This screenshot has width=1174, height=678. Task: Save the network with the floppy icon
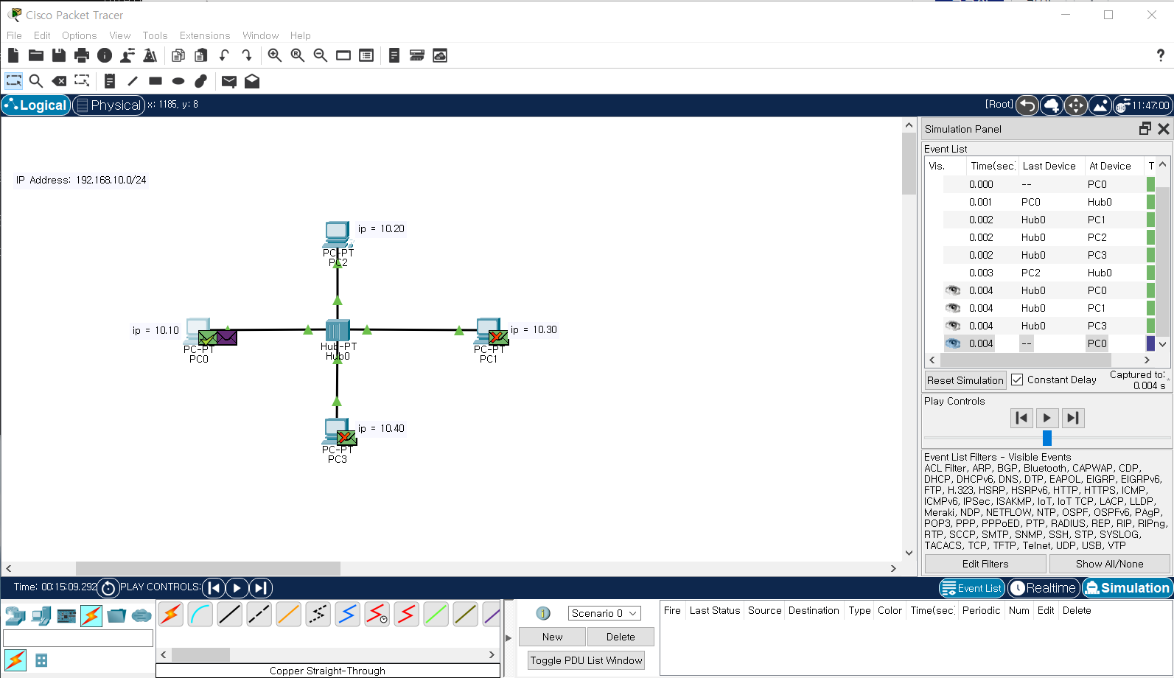coord(59,55)
